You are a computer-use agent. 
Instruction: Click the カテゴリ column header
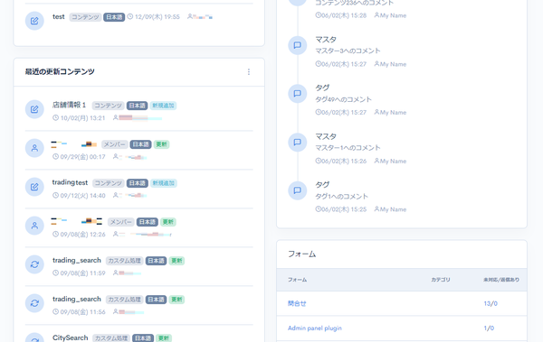coord(441,280)
